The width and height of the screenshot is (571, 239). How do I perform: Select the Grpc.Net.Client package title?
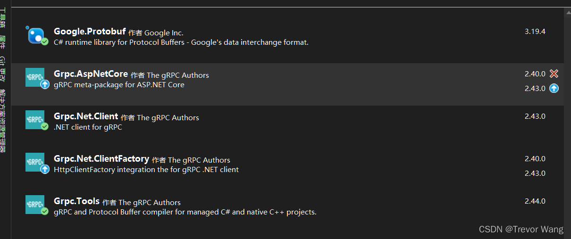tap(86, 116)
